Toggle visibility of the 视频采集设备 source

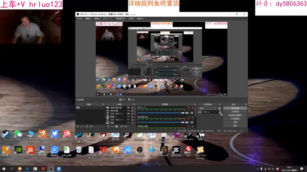point(128,108)
